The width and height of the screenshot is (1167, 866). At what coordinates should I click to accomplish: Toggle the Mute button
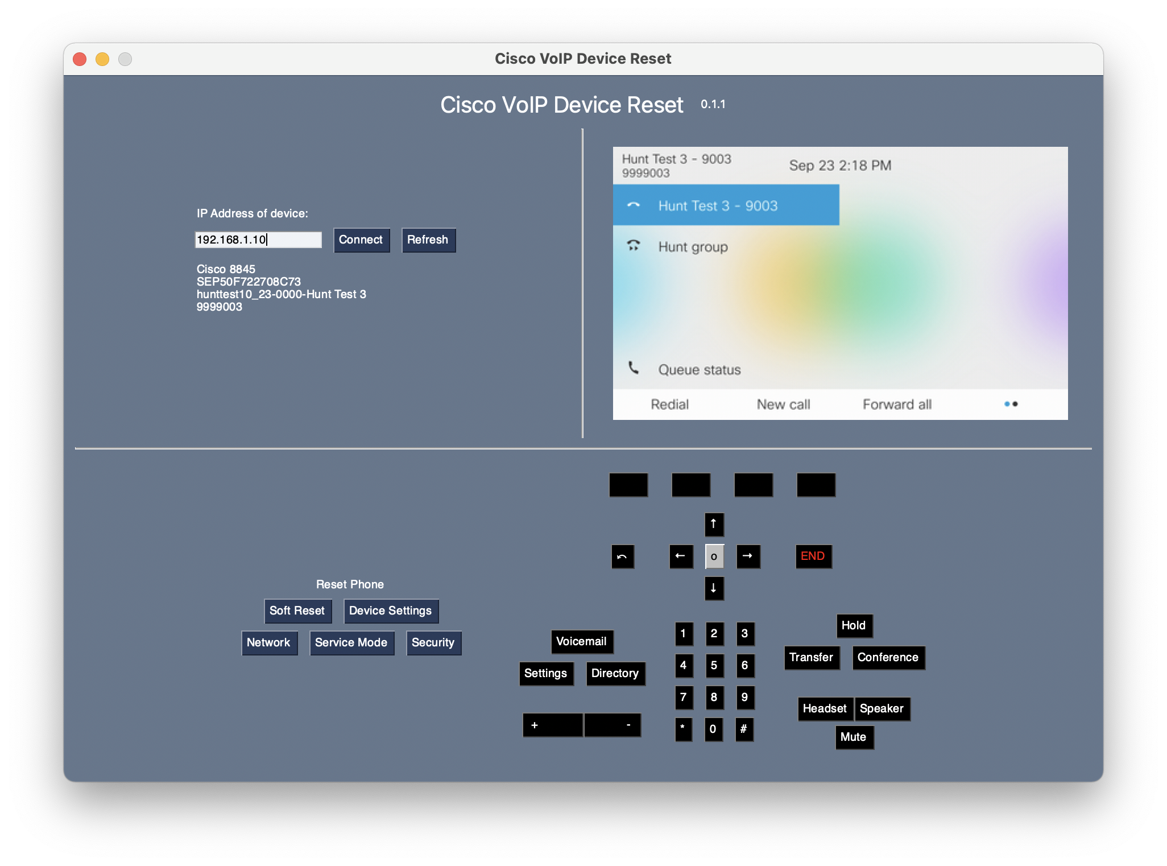pyautogui.click(x=854, y=737)
